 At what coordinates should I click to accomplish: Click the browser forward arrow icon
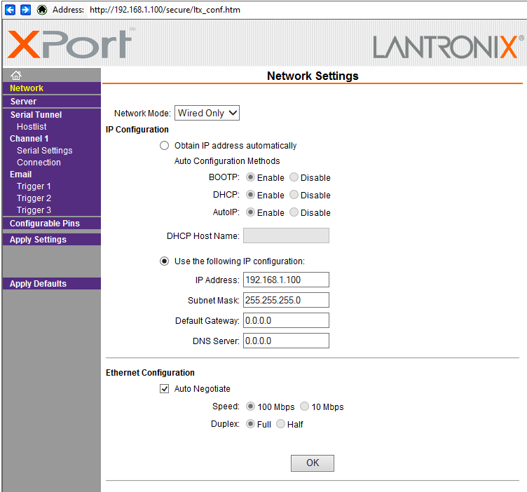[25, 10]
